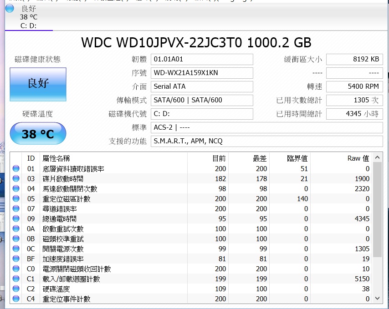Click the serial number field WD-WX21A159X1KN
389x309 pixels.
(x=202, y=73)
